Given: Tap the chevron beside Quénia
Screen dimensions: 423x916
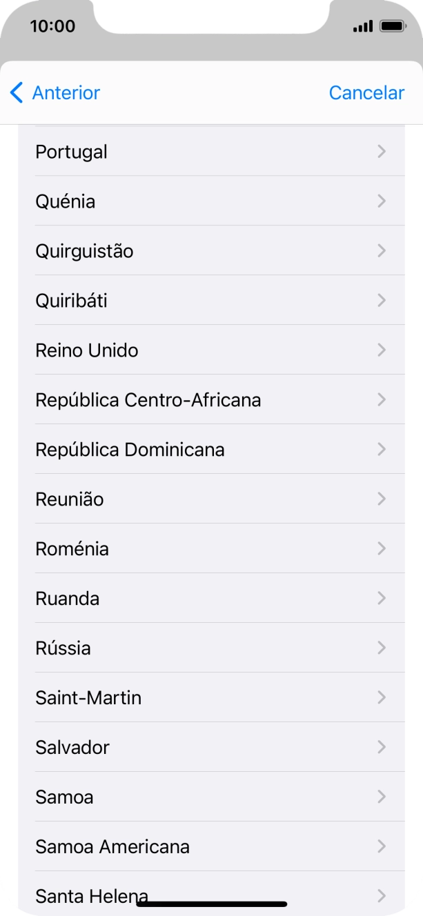Looking at the screenshot, I should click(382, 201).
